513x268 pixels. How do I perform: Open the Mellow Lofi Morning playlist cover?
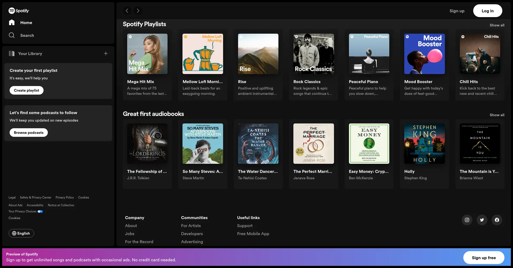click(203, 54)
